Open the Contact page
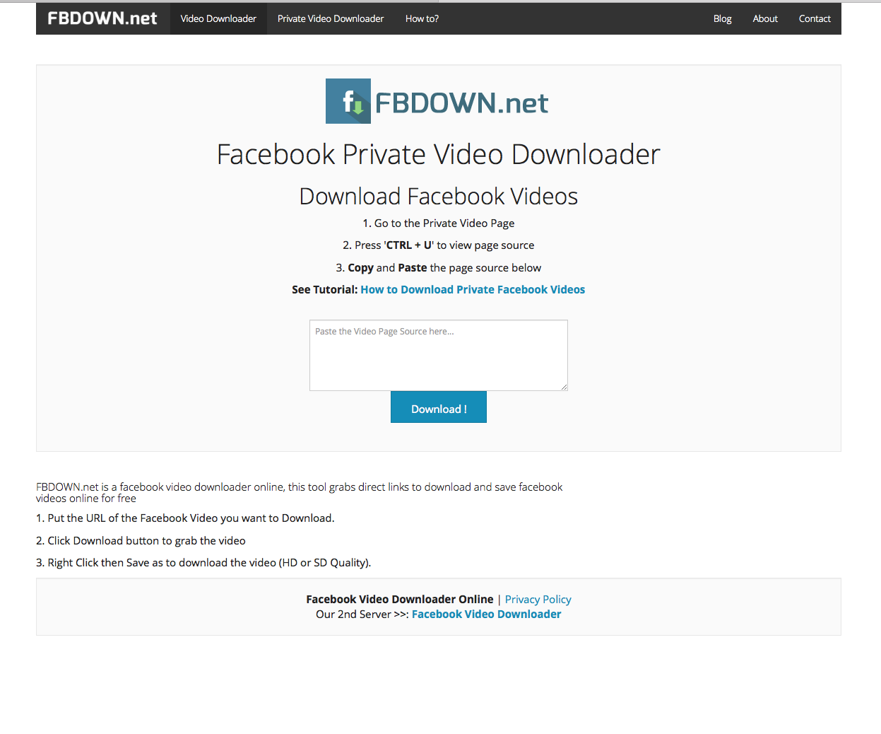This screenshot has width=881, height=734. pos(815,18)
